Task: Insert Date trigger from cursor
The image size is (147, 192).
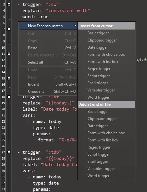Action: [x=107, y=47]
